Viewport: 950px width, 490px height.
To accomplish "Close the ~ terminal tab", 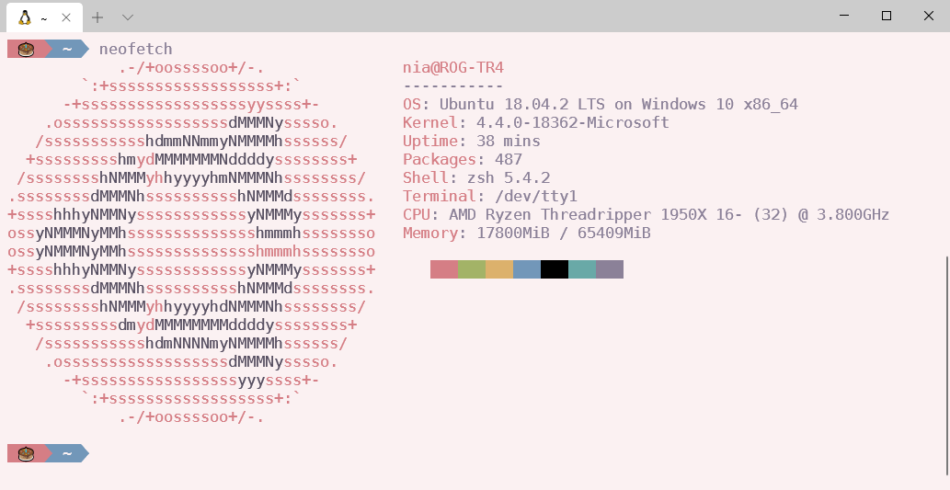I will pos(66,17).
